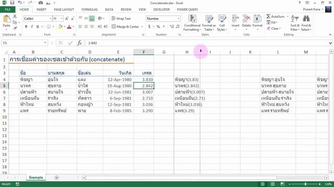Switch to POWER QUERY tab

(187, 9)
